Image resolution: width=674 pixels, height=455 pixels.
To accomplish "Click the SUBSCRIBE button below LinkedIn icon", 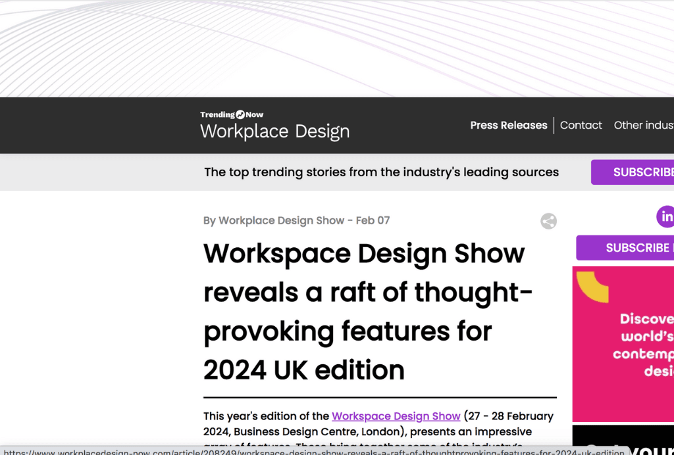I will (x=625, y=248).
